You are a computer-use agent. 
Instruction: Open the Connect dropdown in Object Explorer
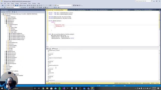coord(3,12)
